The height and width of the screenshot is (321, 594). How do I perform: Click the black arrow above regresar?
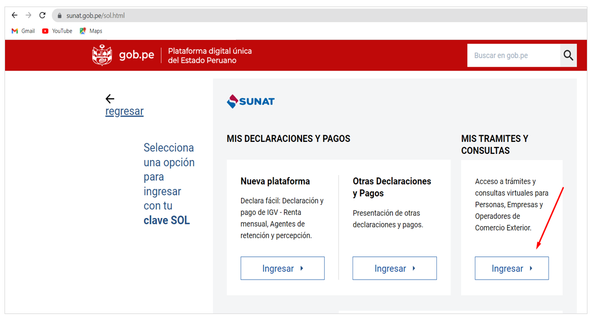tap(110, 99)
